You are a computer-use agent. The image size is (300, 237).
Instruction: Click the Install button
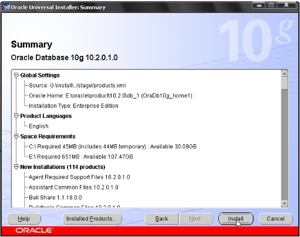[236, 219]
